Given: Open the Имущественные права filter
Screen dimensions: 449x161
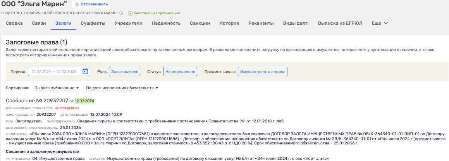Looking at the screenshot, I should coord(263,71).
